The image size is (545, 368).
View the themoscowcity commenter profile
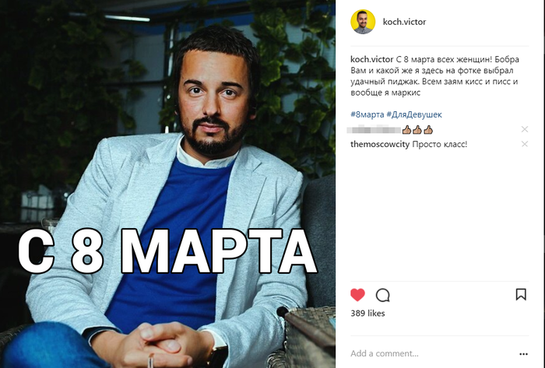tap(380, 144)
